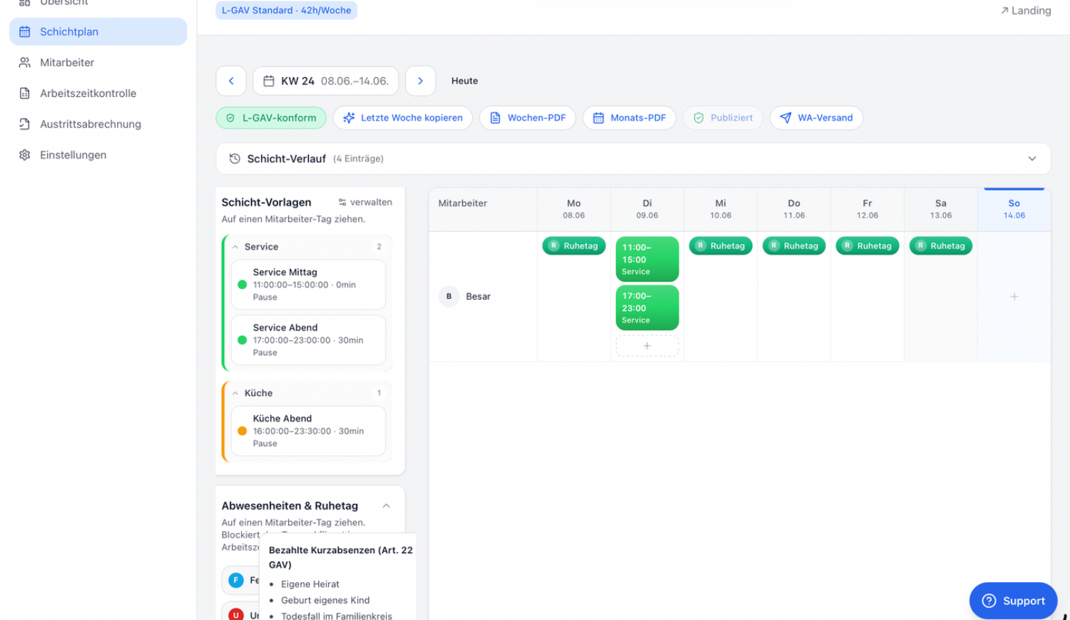Viewport: 1070px width, 620px height.
Task: Click the verwalten templates link
Action: pos(365,202)
